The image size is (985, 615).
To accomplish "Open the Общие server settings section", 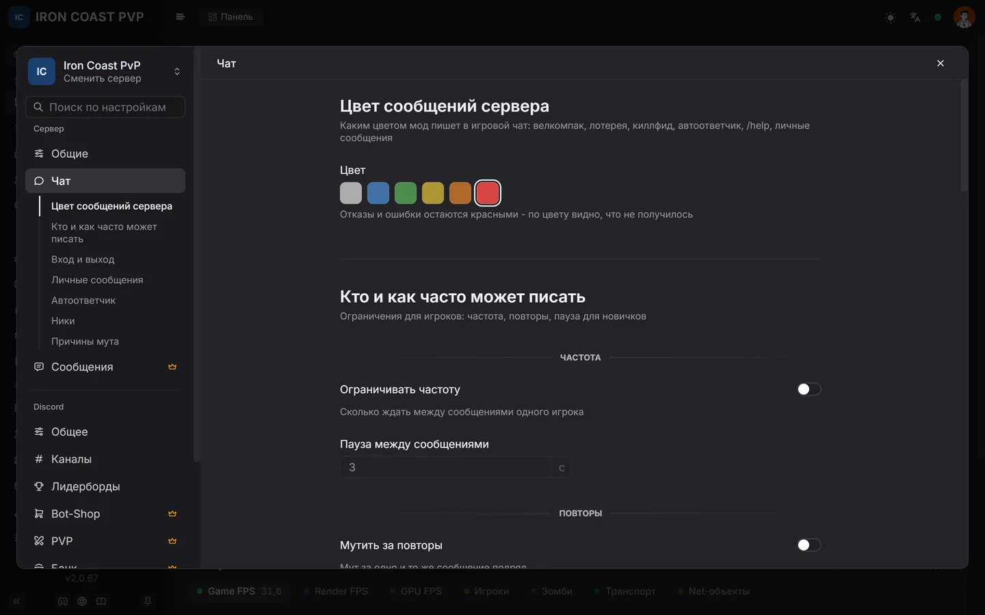I will 105,154.
